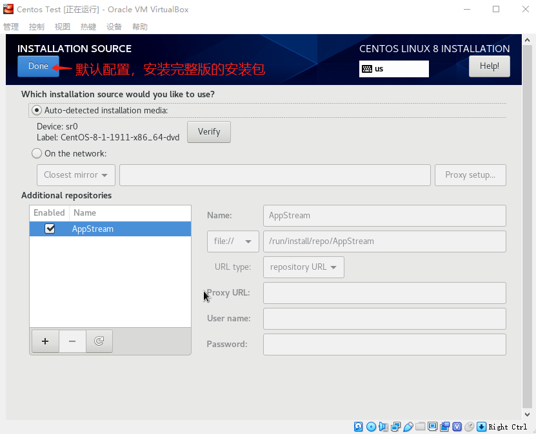536x434 pixels.
Task: Click the audio status icon
Action: [x=384, y=426]
